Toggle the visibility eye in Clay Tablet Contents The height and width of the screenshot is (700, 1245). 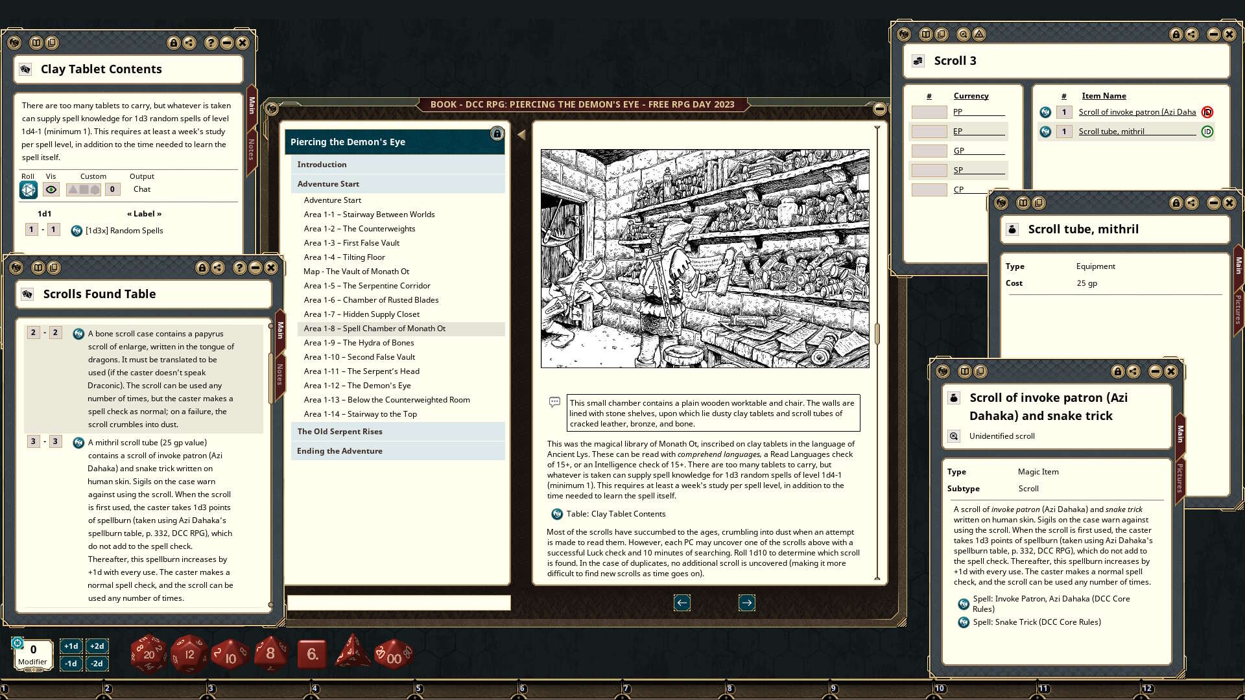click(50, 189)
